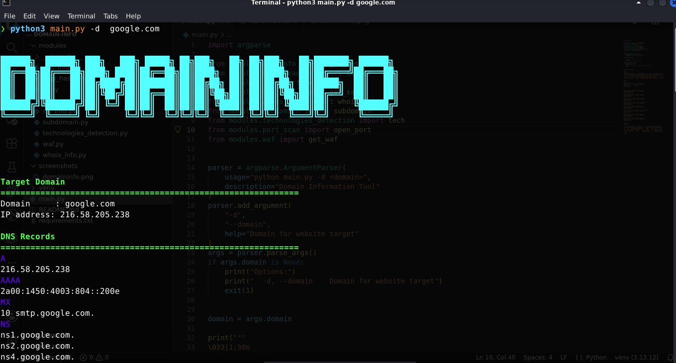Open the Help menu in the terminal
Image resolution: width=676 pixels, height=363 pixels.
click(x=133, y=16)
